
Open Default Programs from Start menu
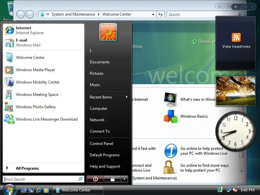pos(105,155)
